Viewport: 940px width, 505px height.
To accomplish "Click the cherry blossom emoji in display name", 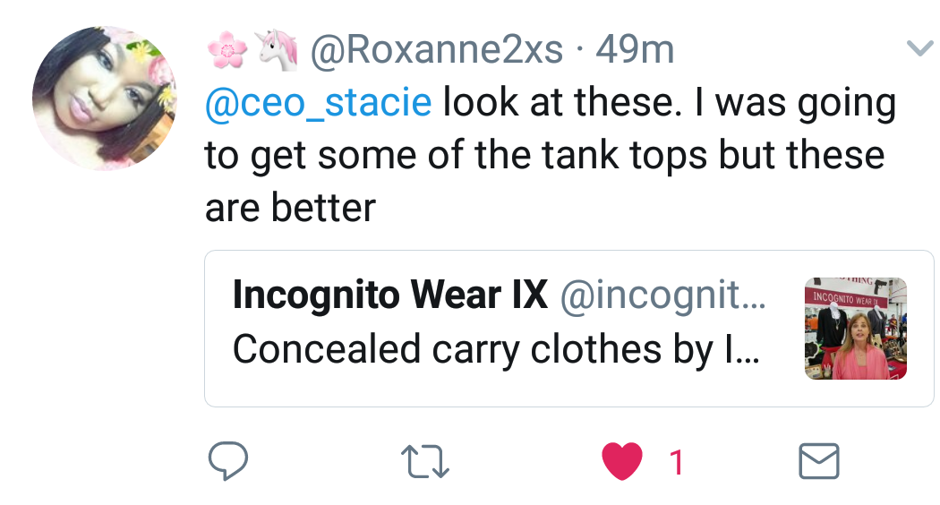I will (225, 51).
